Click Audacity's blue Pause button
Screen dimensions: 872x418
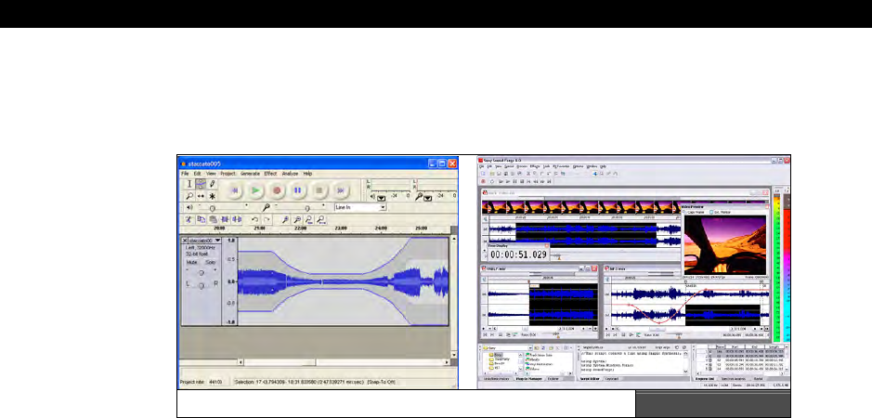[x=298, y=190]
